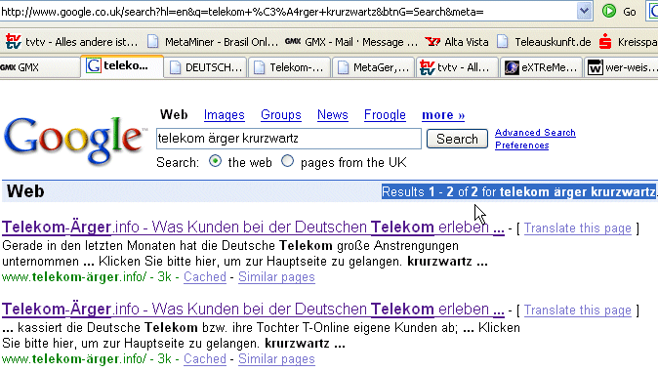Click the Teleauskunft.de bookmark page icon
The height and width of the screenshot is (372, 658).
pyautogui.click(x=503, y=42)
